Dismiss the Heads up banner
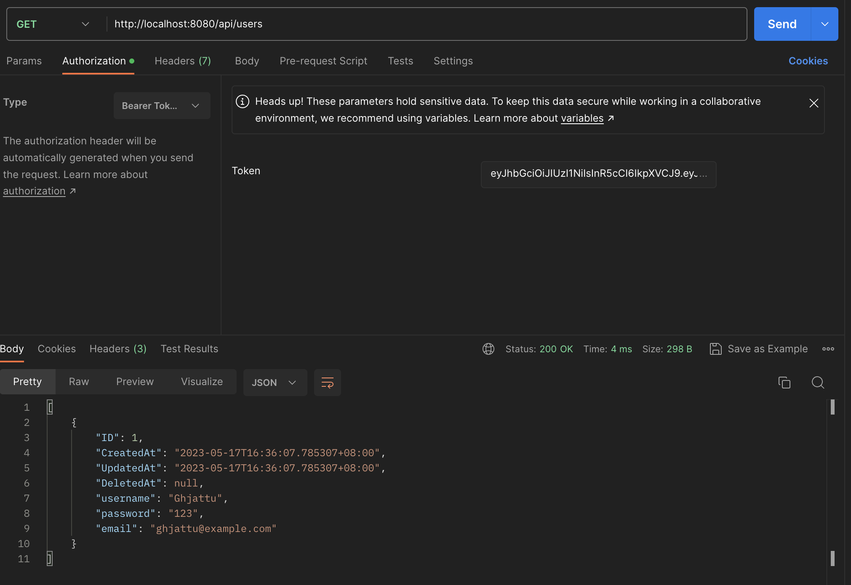The image size is (851, 585). [x=814, y=103]
